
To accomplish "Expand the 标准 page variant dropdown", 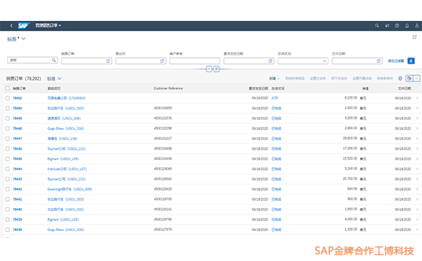I will (x=24, y=39).
